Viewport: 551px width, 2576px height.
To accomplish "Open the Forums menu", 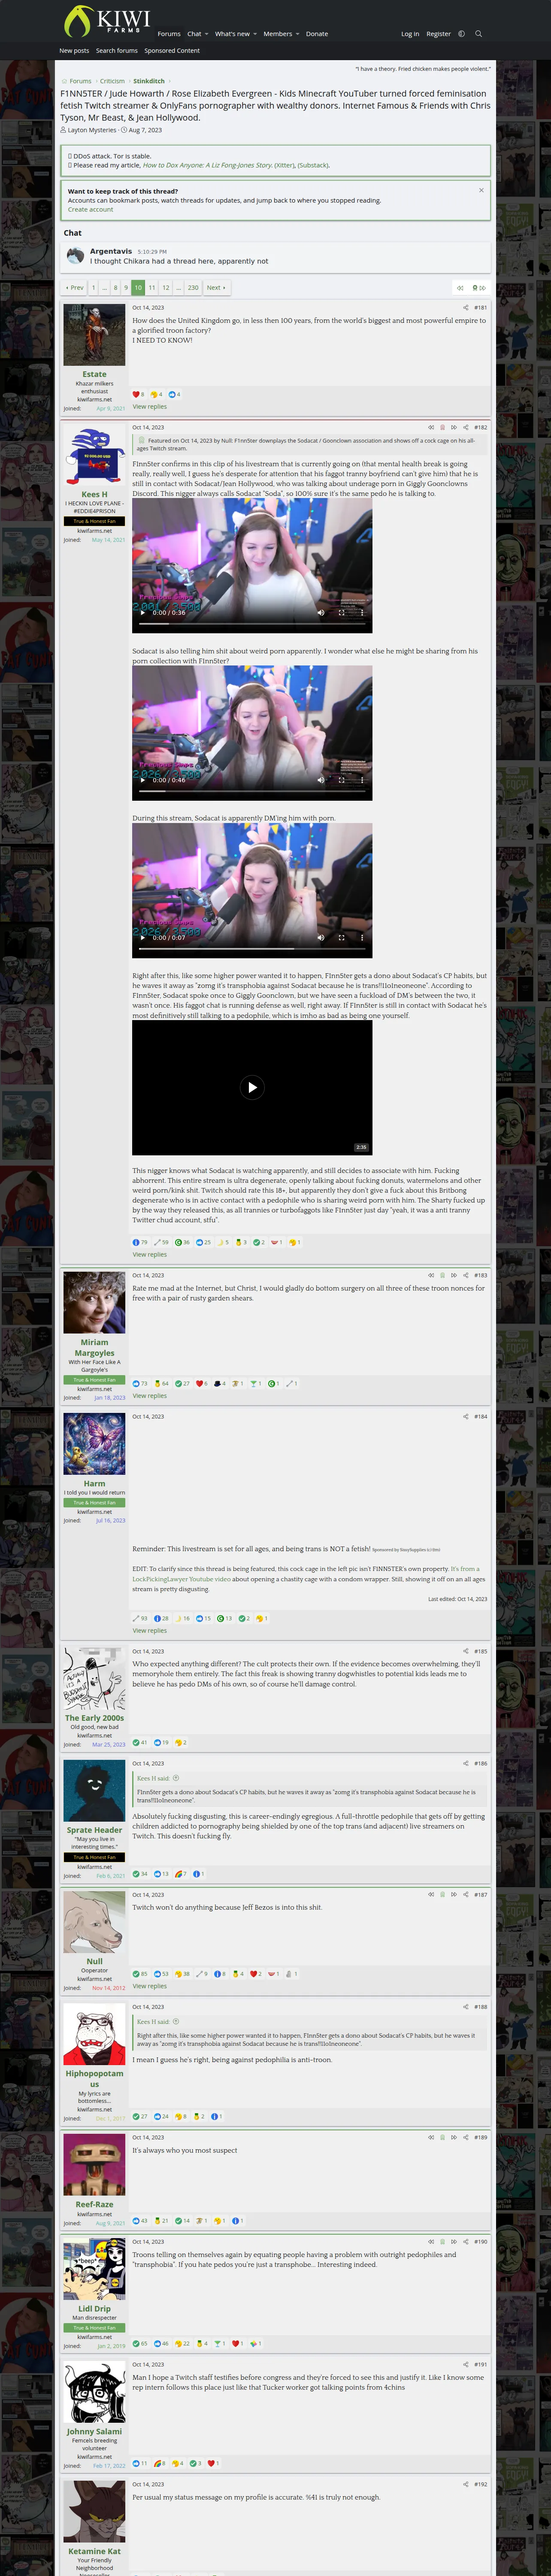I will [169, 34].
